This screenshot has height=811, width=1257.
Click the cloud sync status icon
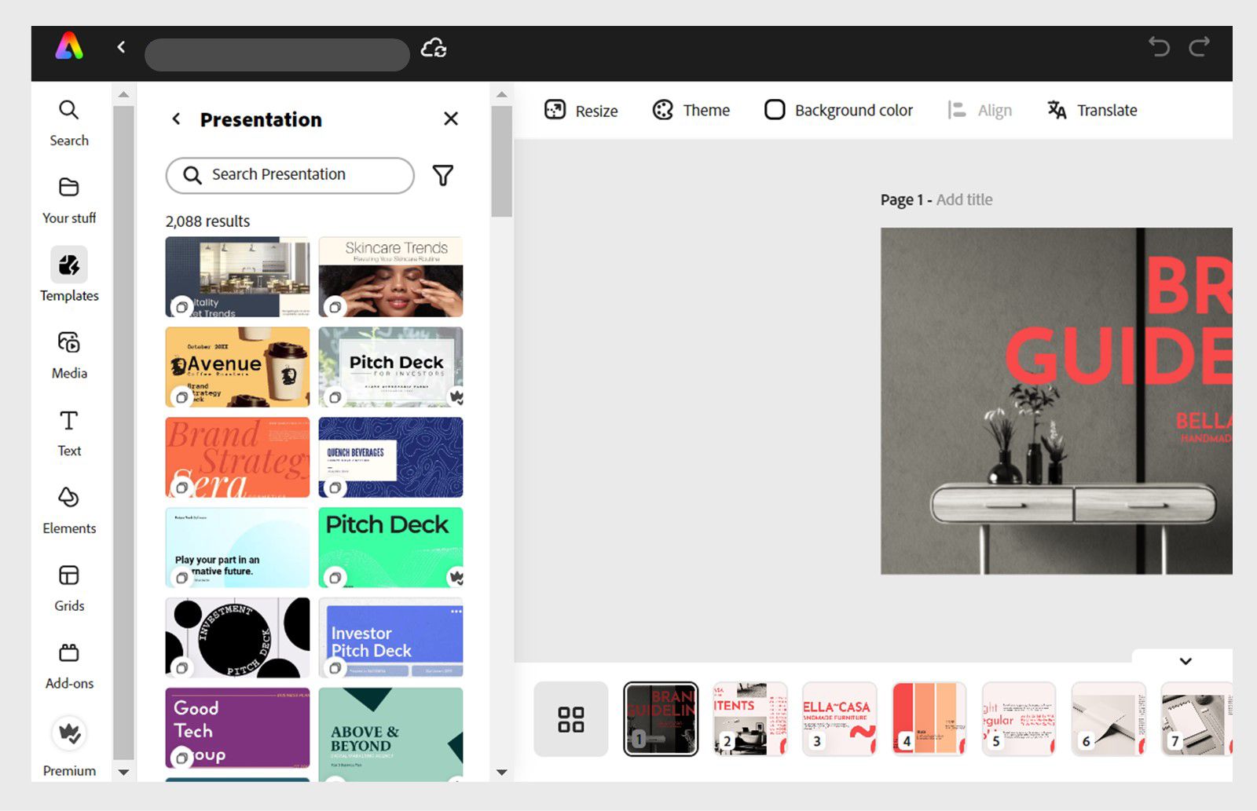(434, 49)
